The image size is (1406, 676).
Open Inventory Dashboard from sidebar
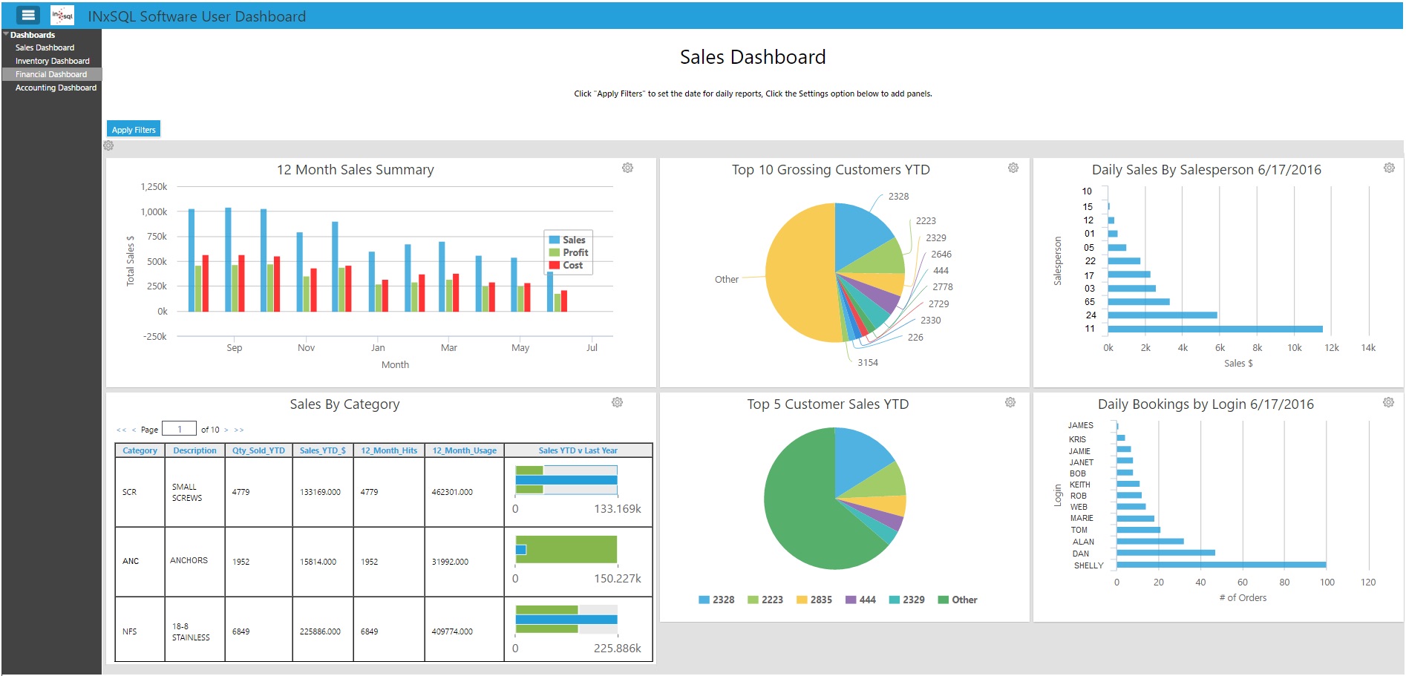point(53,61)
